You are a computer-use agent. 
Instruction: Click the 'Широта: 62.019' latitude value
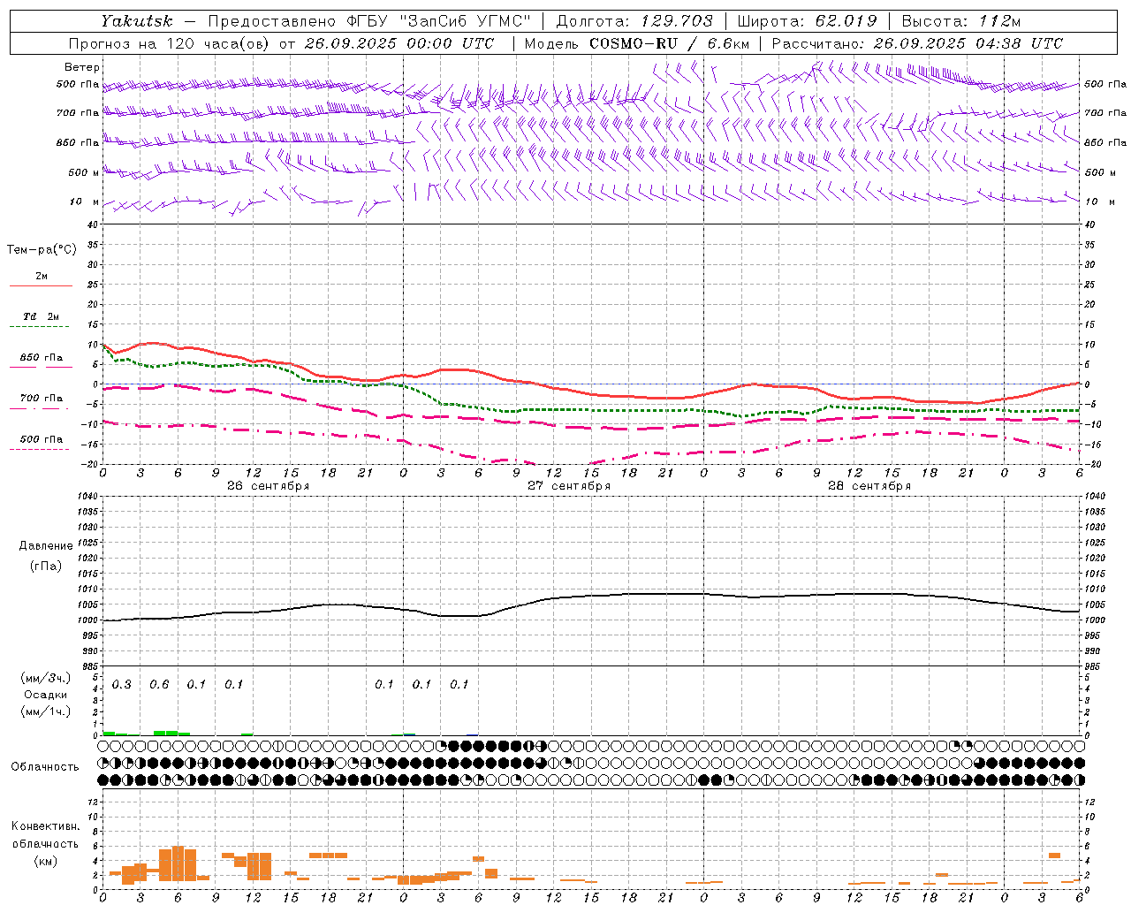click(807, 21)
